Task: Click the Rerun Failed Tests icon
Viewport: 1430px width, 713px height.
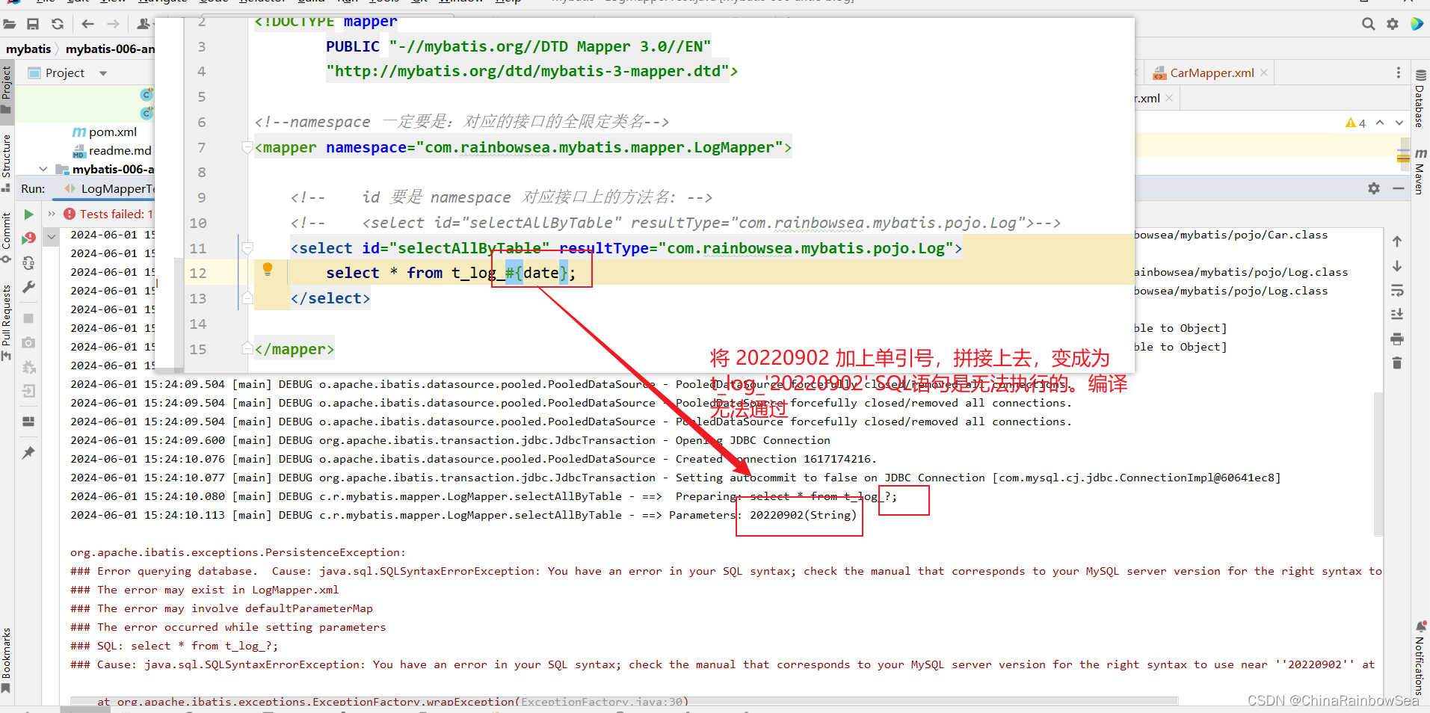Action: pyautogui.click(x=28, y=238)
